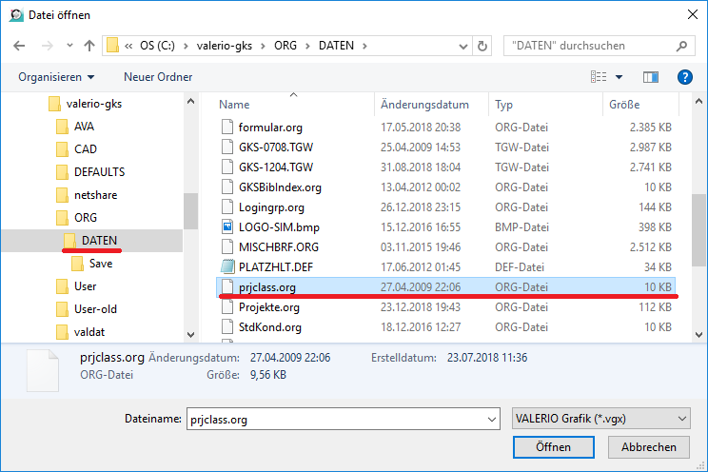Screen dimensions: 708x472
Task: Click Neuer Ordner in the toolbar
Action: coord(158,77)
